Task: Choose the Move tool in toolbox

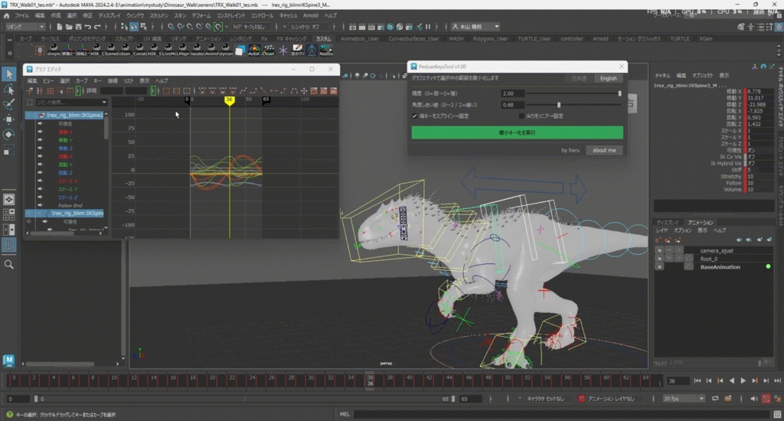Action: pyautogui.click(x=9, y=119)
